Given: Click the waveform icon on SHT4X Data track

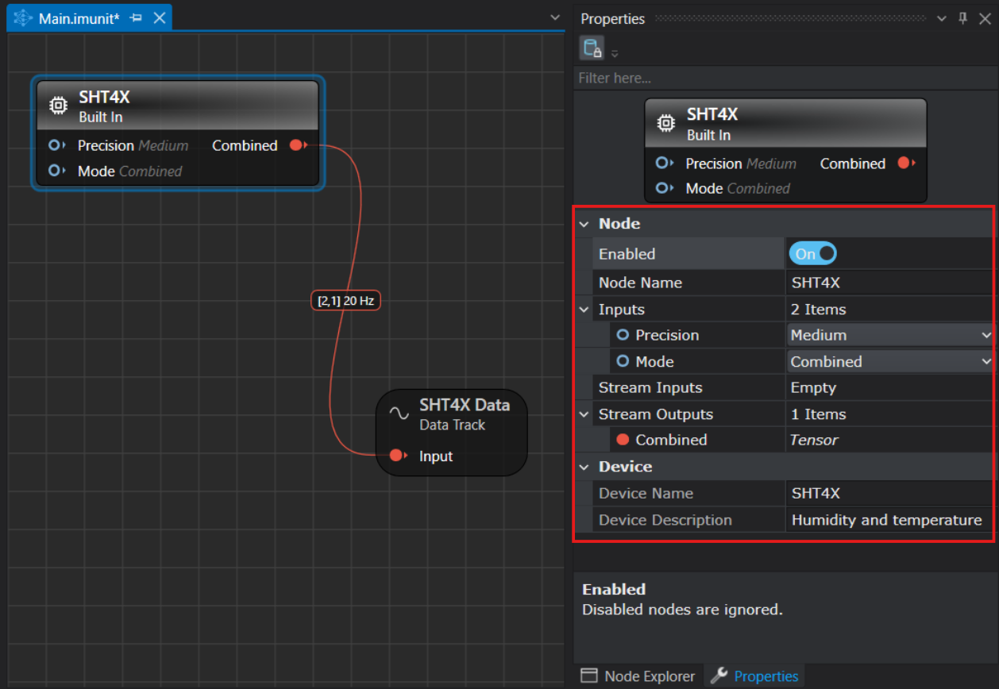Looking at the screenshot, I should 399,414.
